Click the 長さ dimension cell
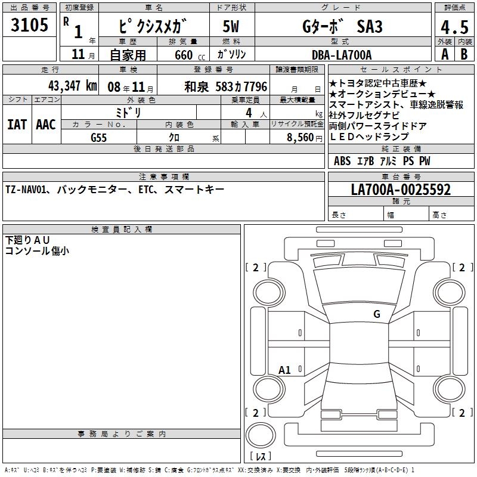 355,213
